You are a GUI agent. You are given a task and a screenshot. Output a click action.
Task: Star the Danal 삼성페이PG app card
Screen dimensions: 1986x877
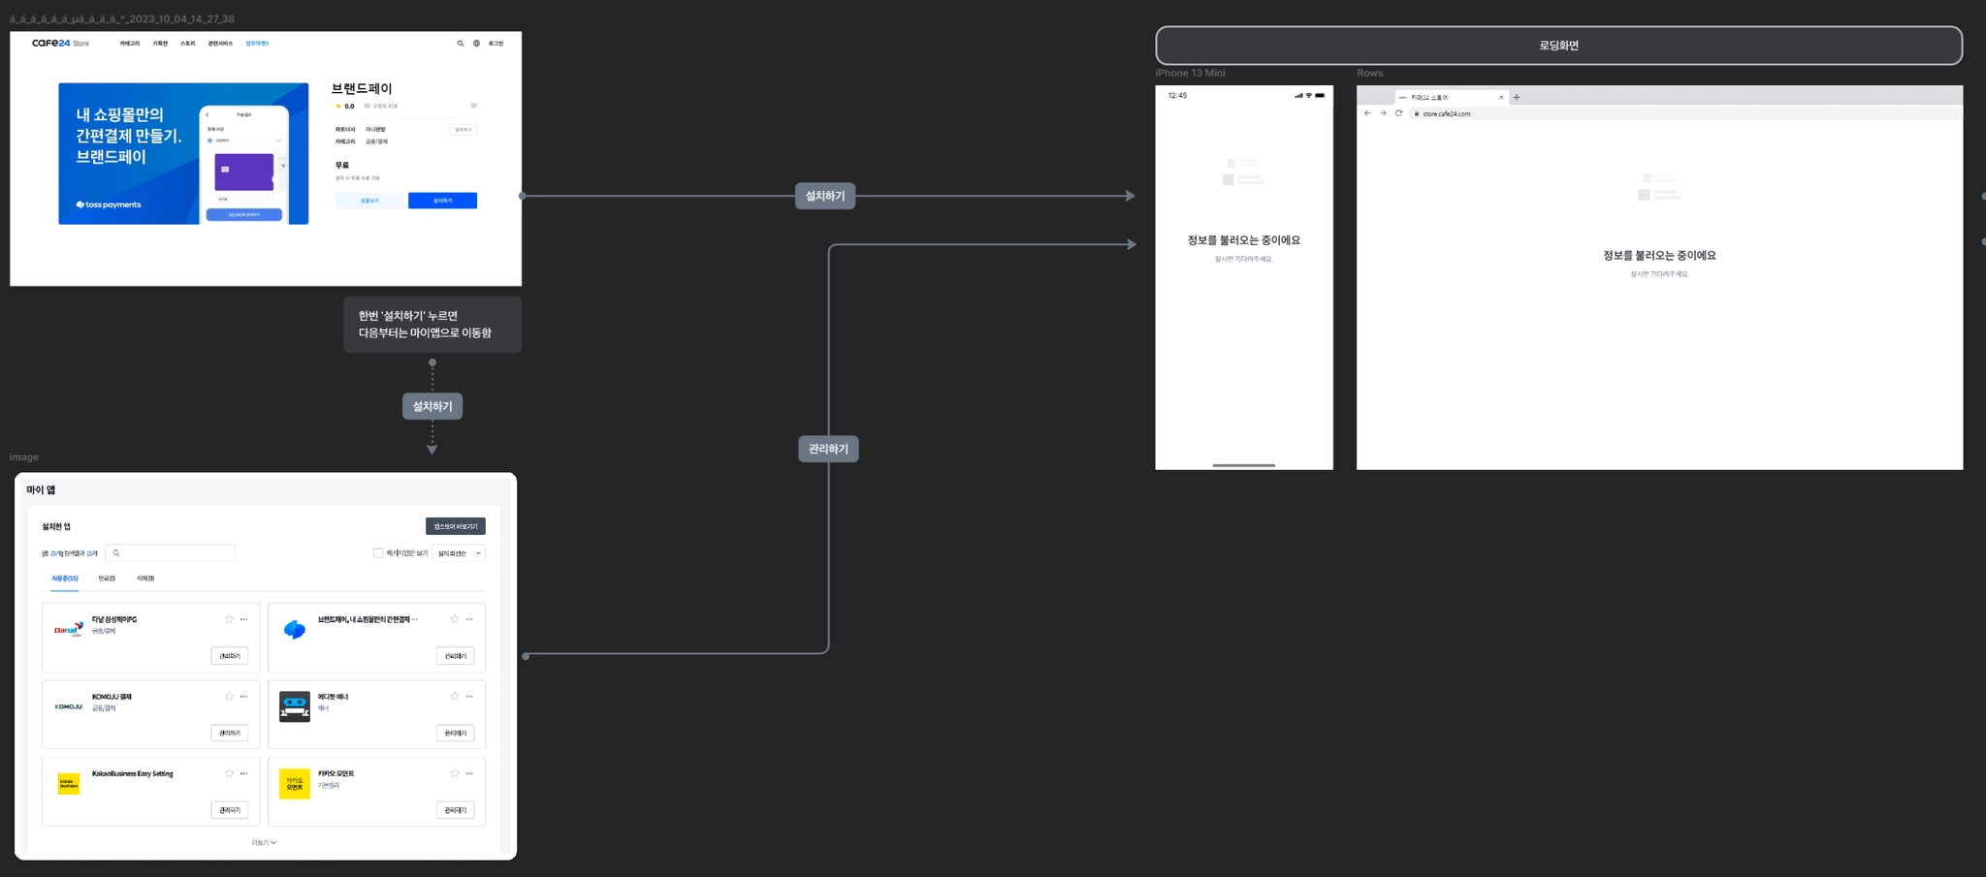point(229,619)
